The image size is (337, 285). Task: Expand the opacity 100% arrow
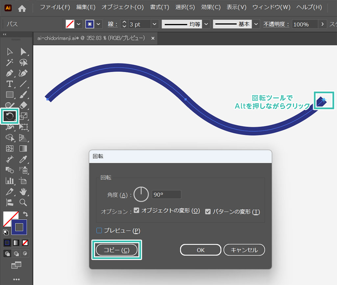click(x=323, y=24)
